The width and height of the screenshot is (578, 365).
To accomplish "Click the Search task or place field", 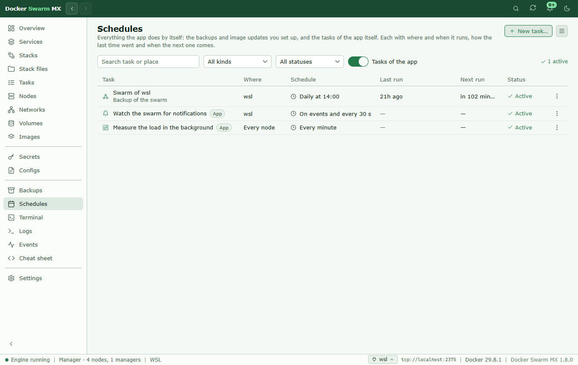I will click(148, 62).
